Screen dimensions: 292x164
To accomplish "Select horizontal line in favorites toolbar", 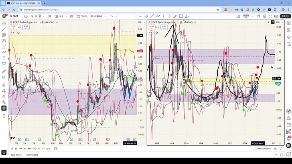I will point(141,16).
